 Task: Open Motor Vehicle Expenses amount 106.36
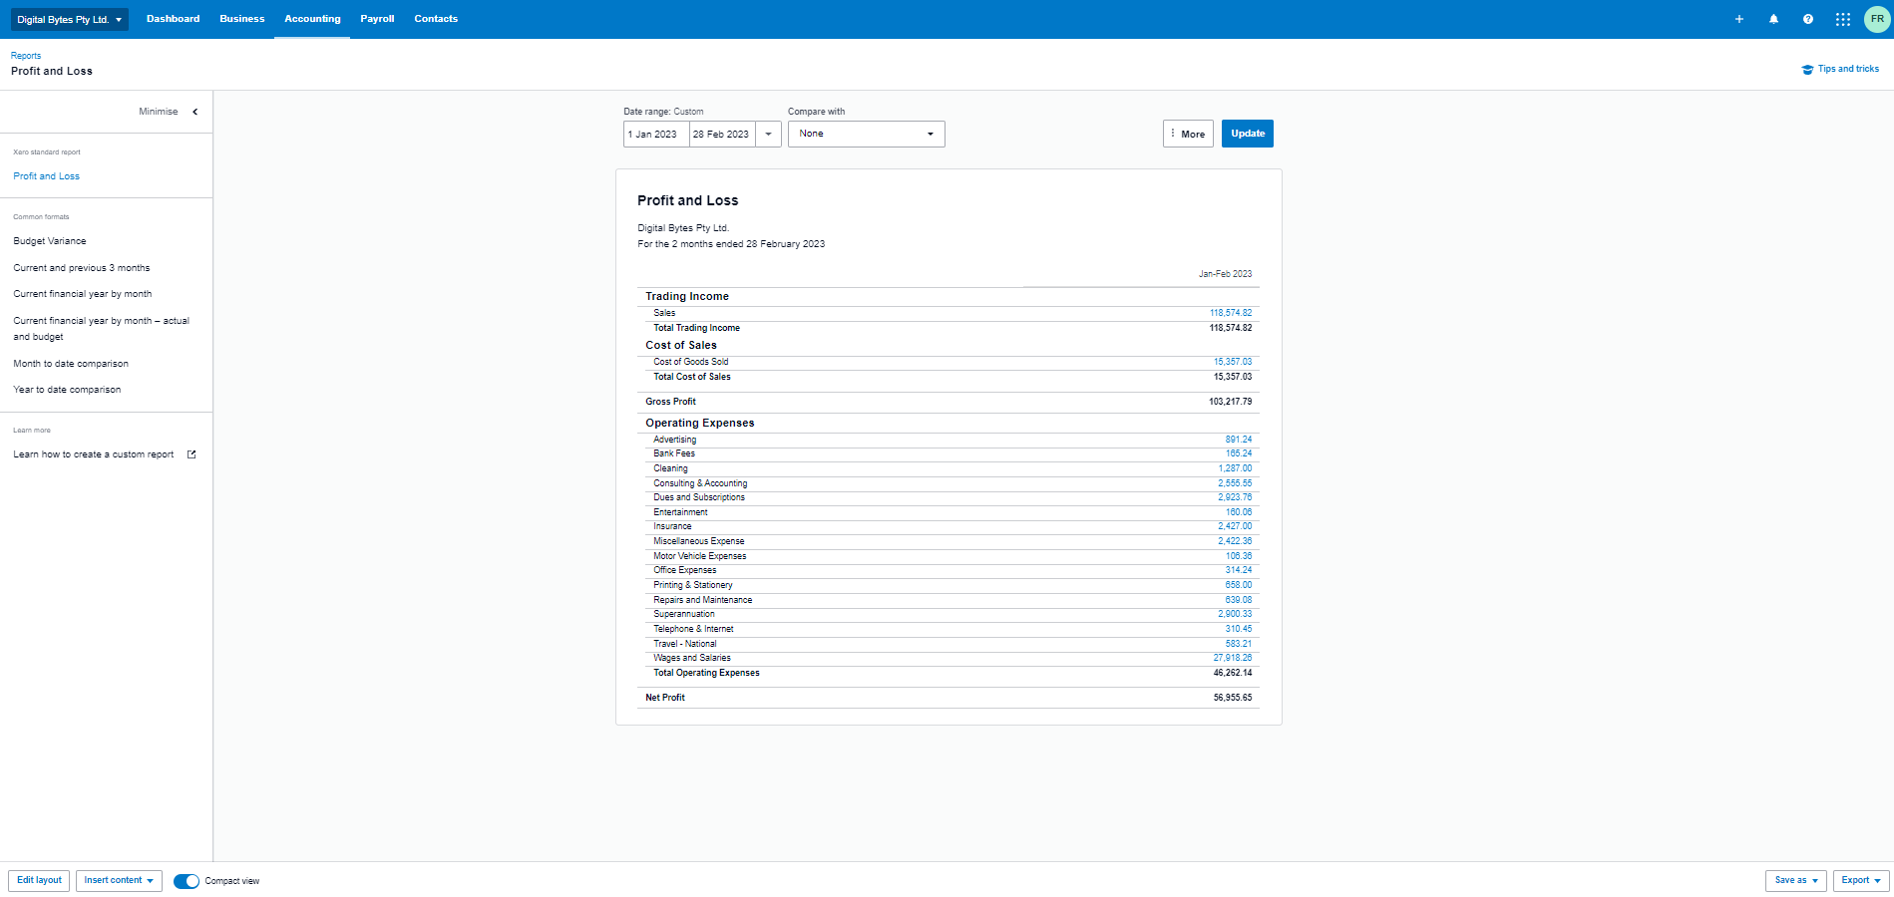(x=1239, y=556)
